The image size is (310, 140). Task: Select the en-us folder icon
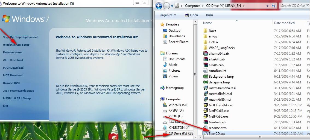(x=206, y=36)
